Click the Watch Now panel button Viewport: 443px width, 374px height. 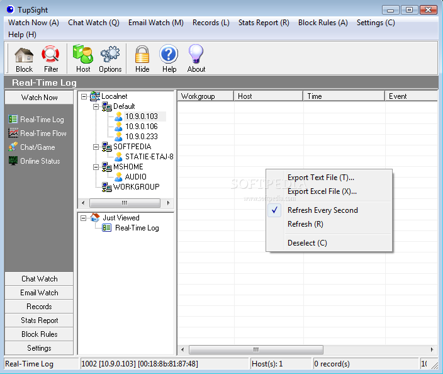(x=39, y=97)
